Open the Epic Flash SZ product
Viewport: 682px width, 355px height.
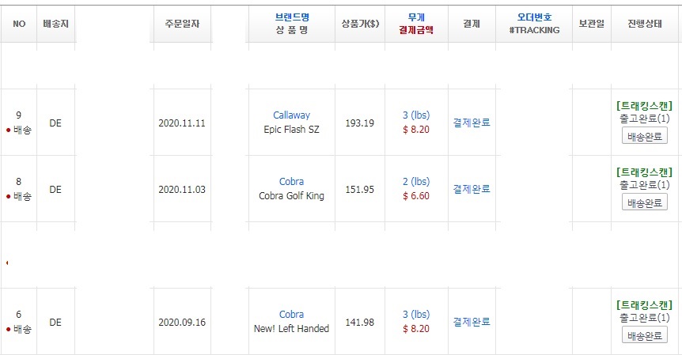[291, 130]
